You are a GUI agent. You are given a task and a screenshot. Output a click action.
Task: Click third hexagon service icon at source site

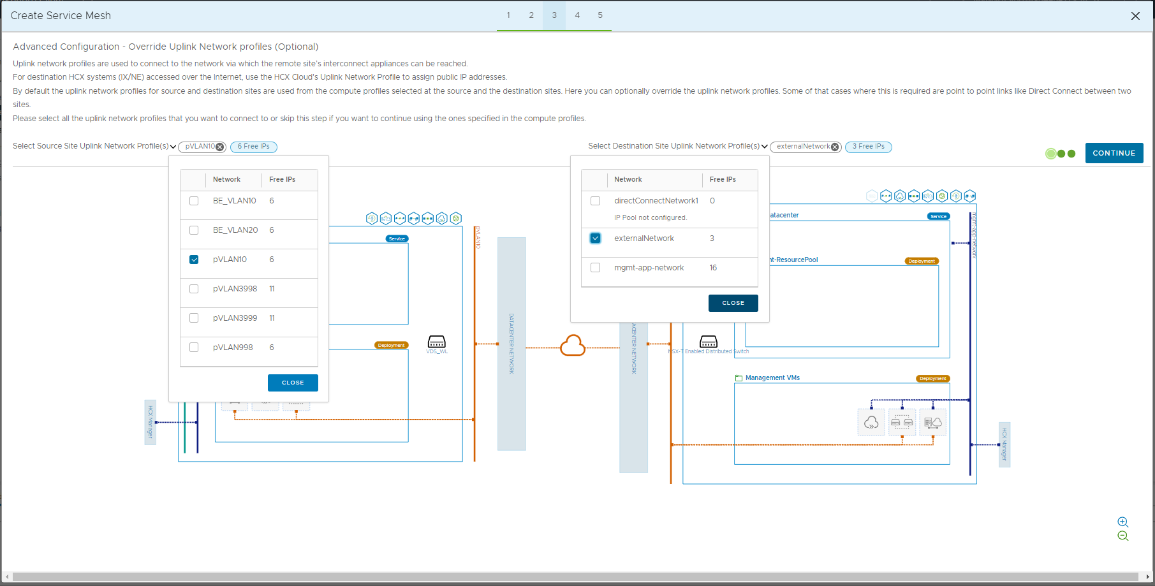(400, 219)
